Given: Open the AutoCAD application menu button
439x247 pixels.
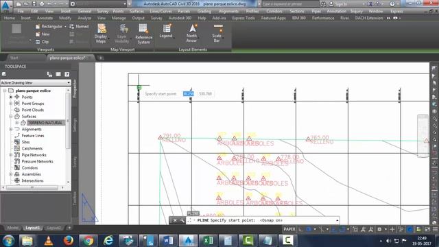Looking at the screenshot, I should click(5, 6).
